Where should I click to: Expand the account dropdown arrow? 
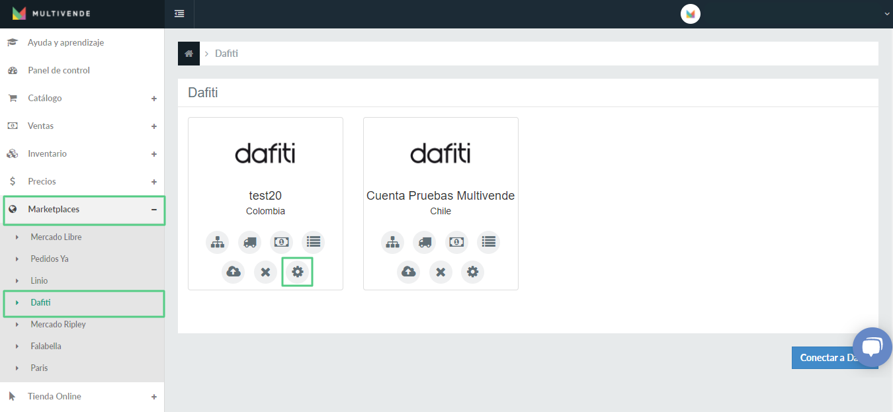(887, 14)
